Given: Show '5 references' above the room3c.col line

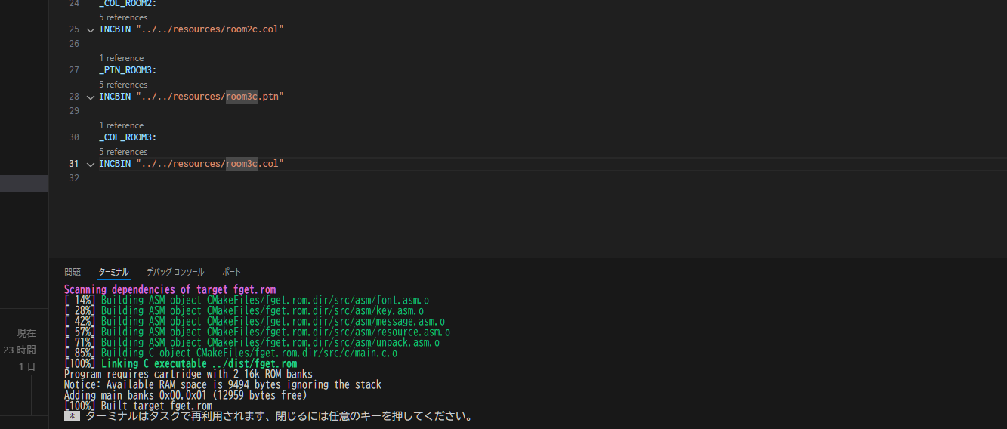Looking at the screenshot, I should 123,152.
